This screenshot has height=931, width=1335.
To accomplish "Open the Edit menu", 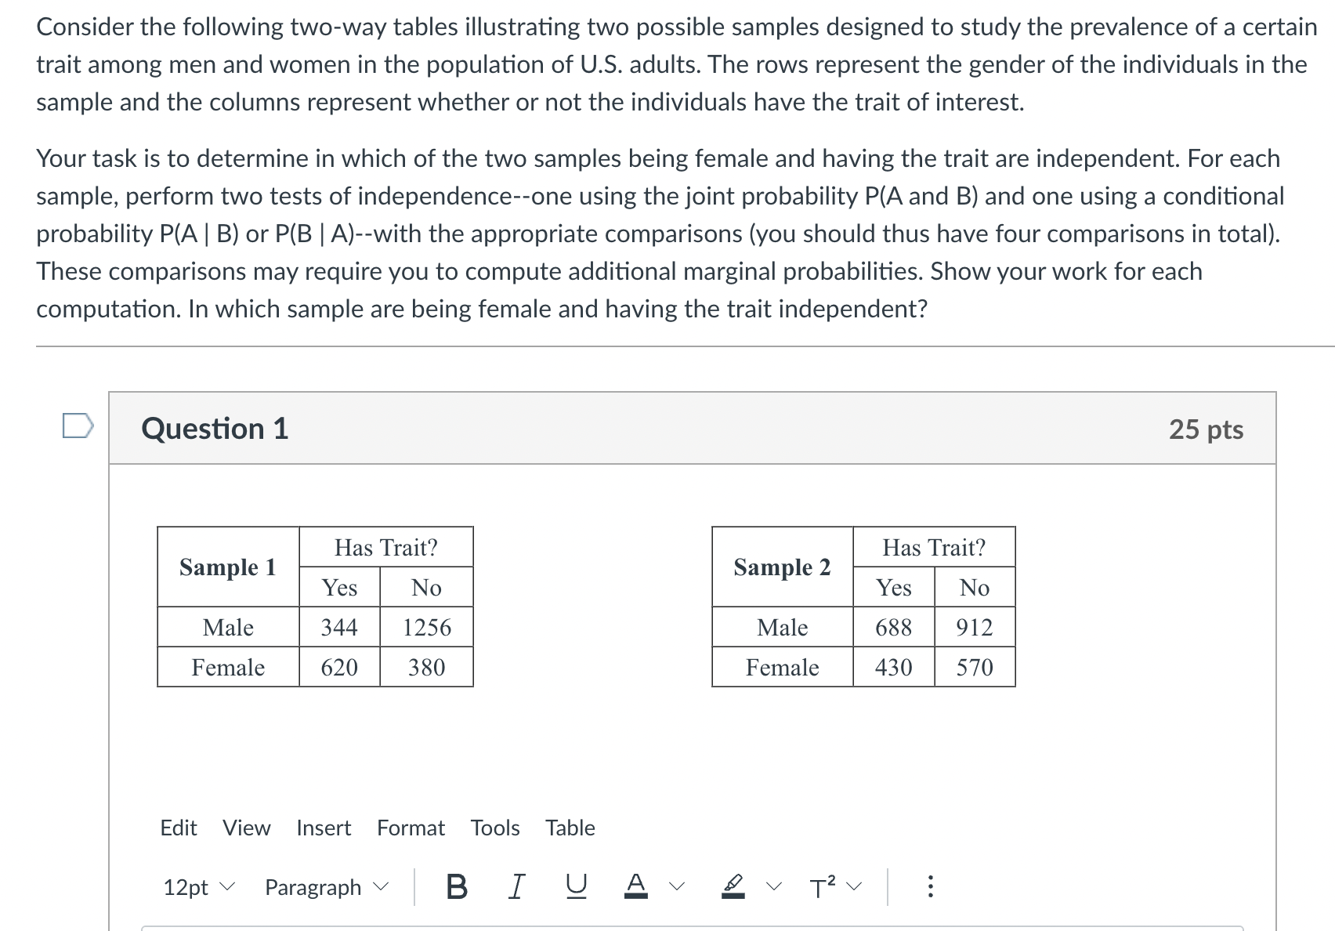I will (179, 828).
